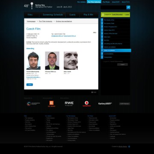Viewport: 154px width, 154px height.
Task: Click the user icon in the green login bar
Action: point(103,15)
